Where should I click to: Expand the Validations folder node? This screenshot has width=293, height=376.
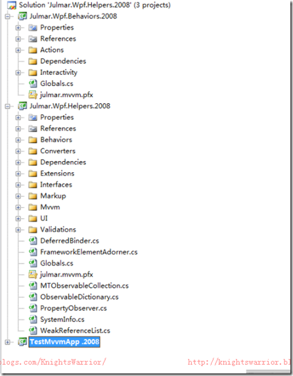(18, 229)
